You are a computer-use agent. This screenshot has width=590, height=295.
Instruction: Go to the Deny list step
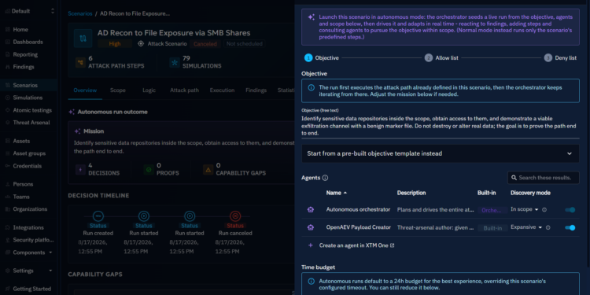pos(560,58)
